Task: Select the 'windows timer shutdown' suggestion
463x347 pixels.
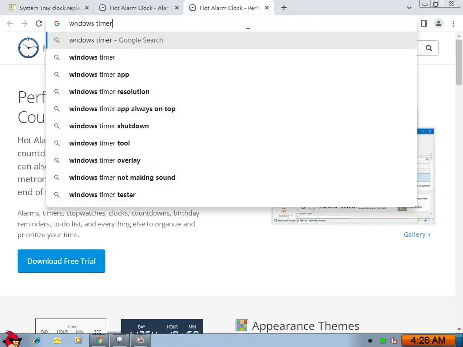Action: (x=232, y=126)
